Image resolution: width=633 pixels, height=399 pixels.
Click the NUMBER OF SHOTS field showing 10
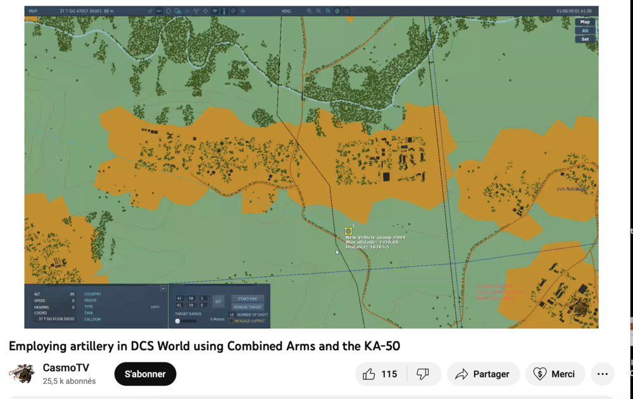tap(232, 315)
